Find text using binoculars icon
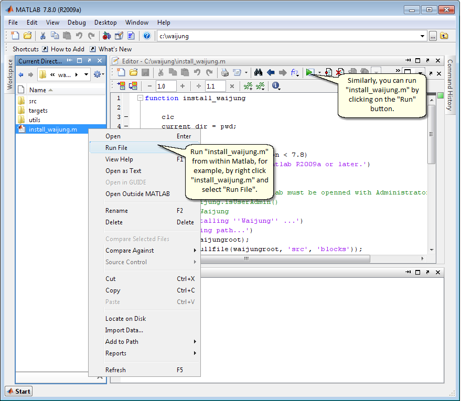Screen dimensions: 472x401 pyautogui.click(x=258, y=72)
